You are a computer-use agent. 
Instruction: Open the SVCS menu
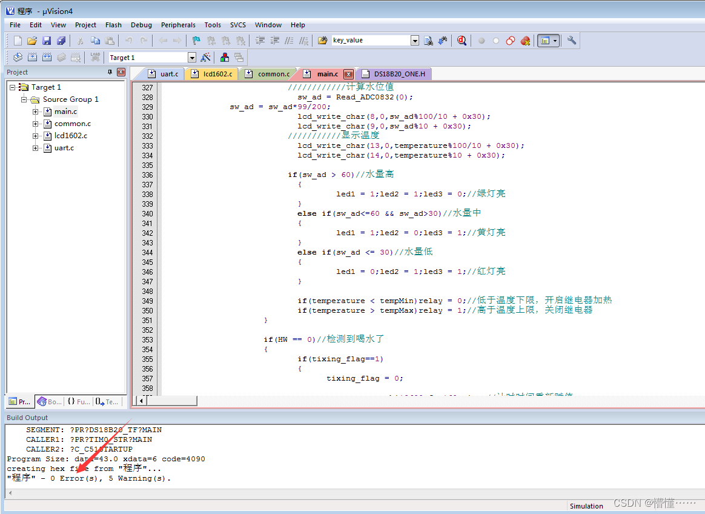click(x=238, y=25)
